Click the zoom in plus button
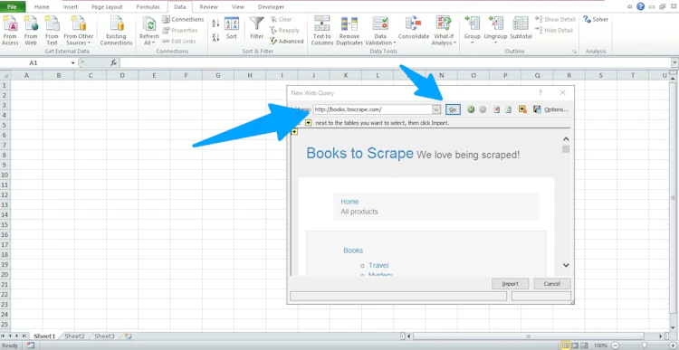The width and height of the screenshot is (679, 350). pos(674,345)
